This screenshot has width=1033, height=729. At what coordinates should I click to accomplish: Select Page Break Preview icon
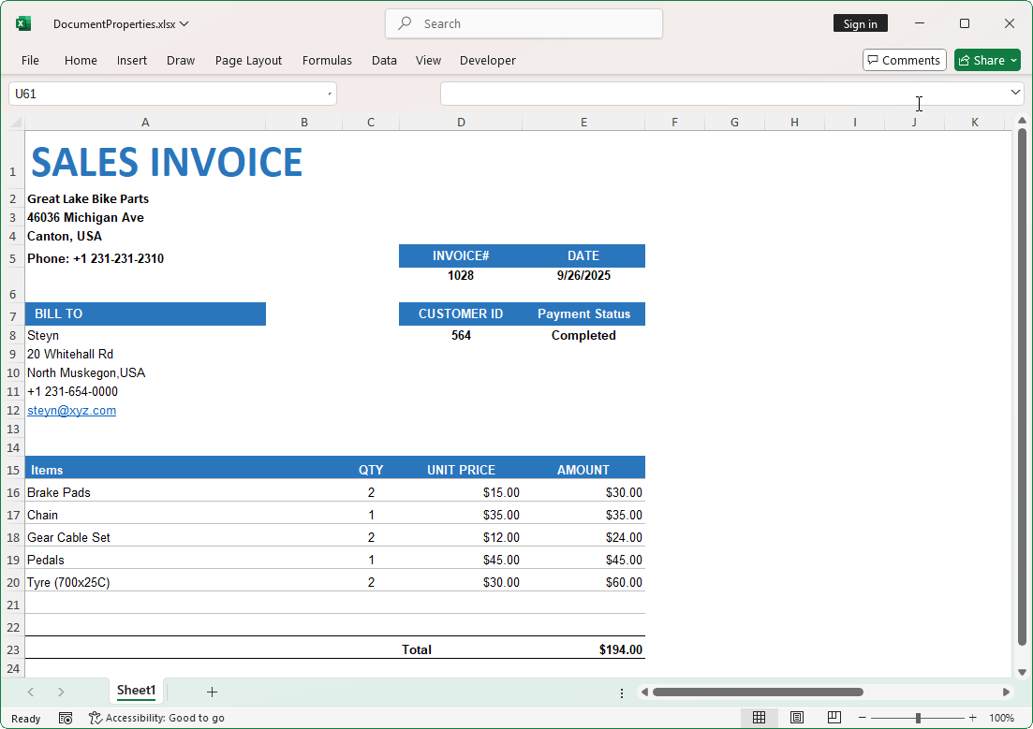[x=834, y=717]
